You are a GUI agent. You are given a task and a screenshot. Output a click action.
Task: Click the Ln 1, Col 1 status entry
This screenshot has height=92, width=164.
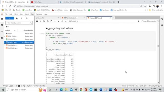click(143, 86)
